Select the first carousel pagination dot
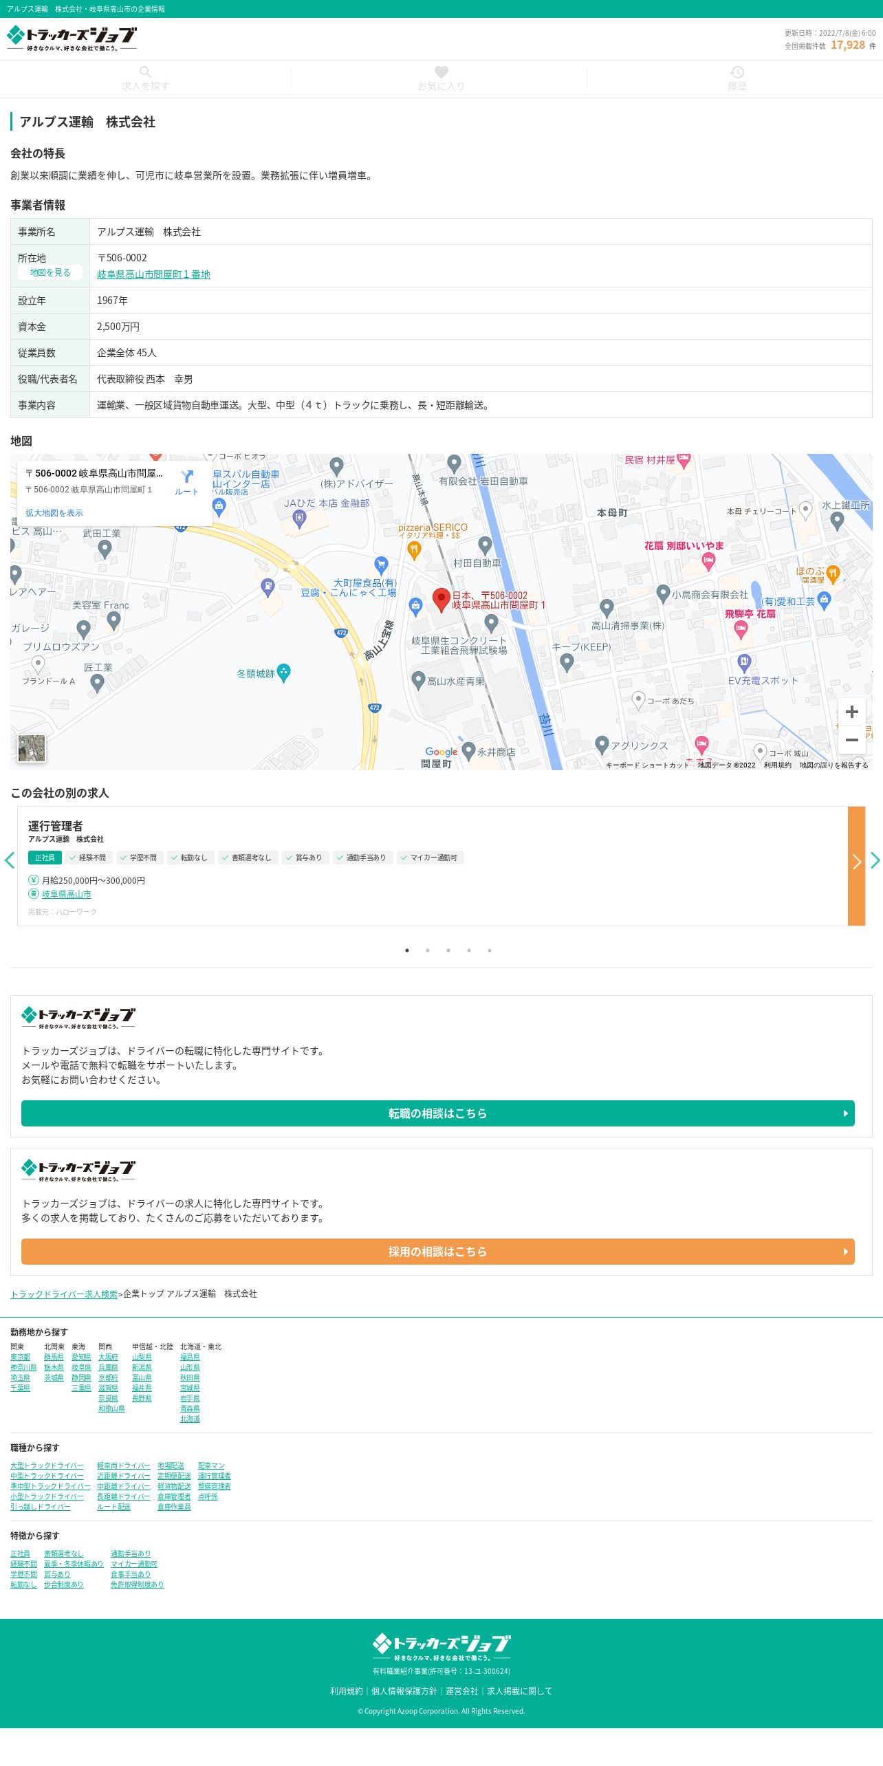 coord(407,950)
